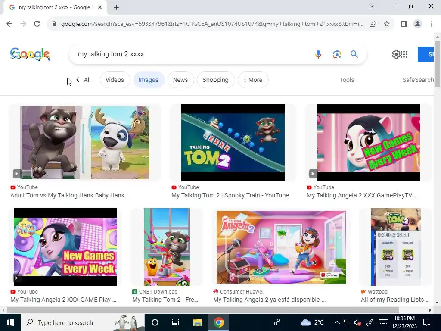Click 'My Talking Tom 2 | Spooky Train - YouTube' link
Viewport: 441px width, 331px height.
pos(230,195)
